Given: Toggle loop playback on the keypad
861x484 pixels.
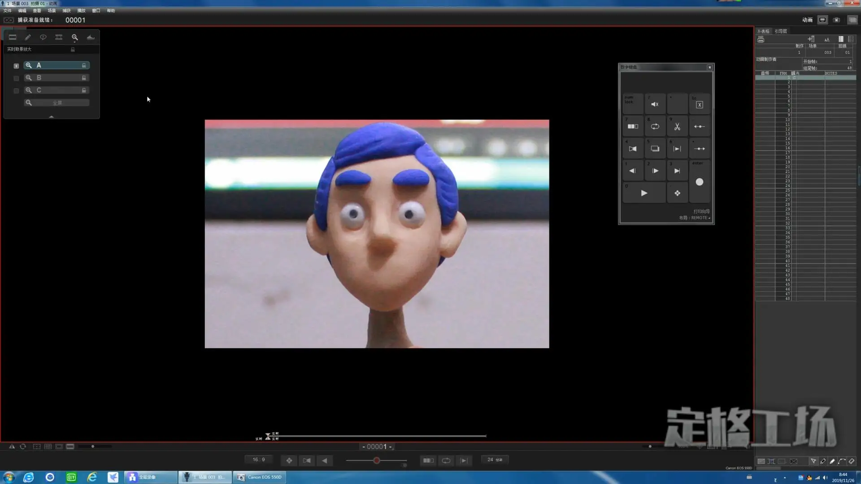Looking at the screenshot, I should 655,126.
